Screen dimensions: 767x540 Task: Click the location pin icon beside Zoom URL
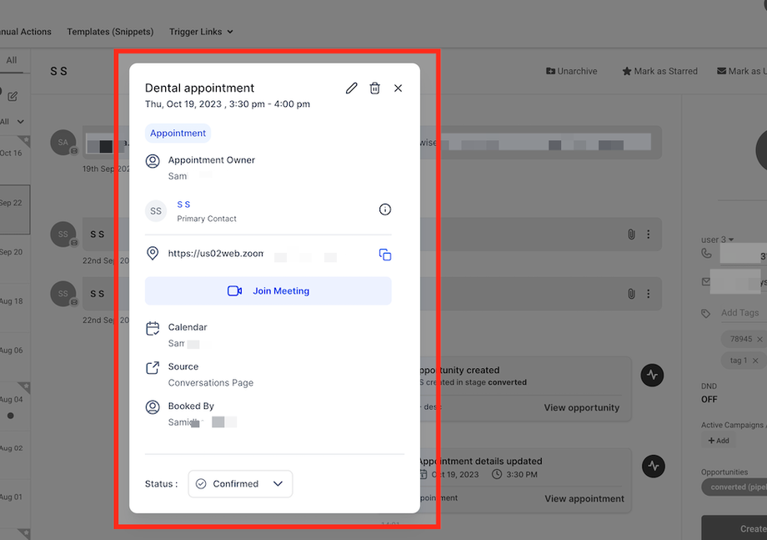tap(153, 253)
